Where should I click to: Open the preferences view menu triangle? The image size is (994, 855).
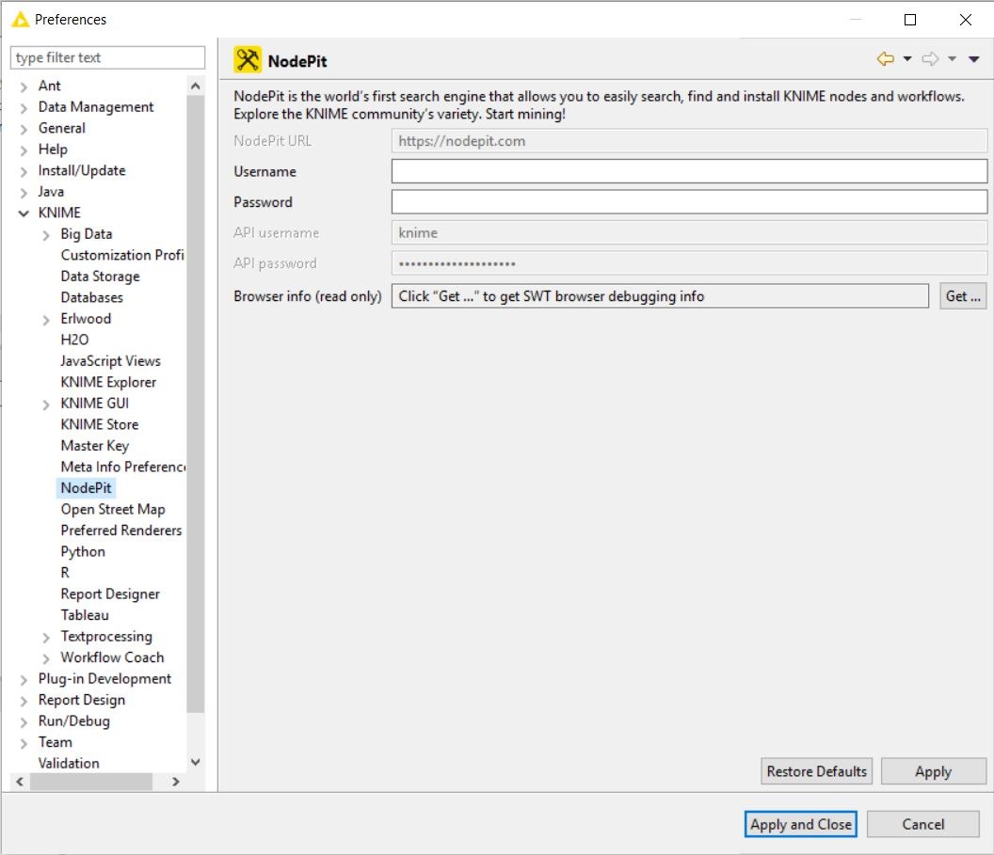[974, 59]
